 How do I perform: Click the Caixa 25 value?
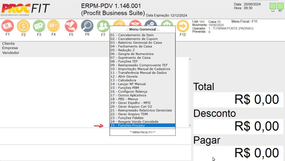coord(219,22)
